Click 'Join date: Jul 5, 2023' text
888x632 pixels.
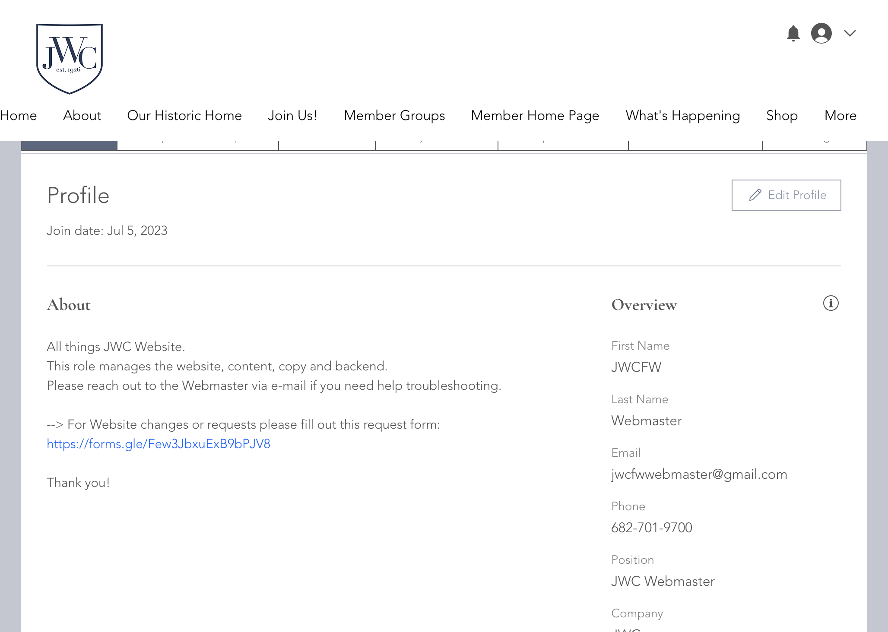pos(107,231)
